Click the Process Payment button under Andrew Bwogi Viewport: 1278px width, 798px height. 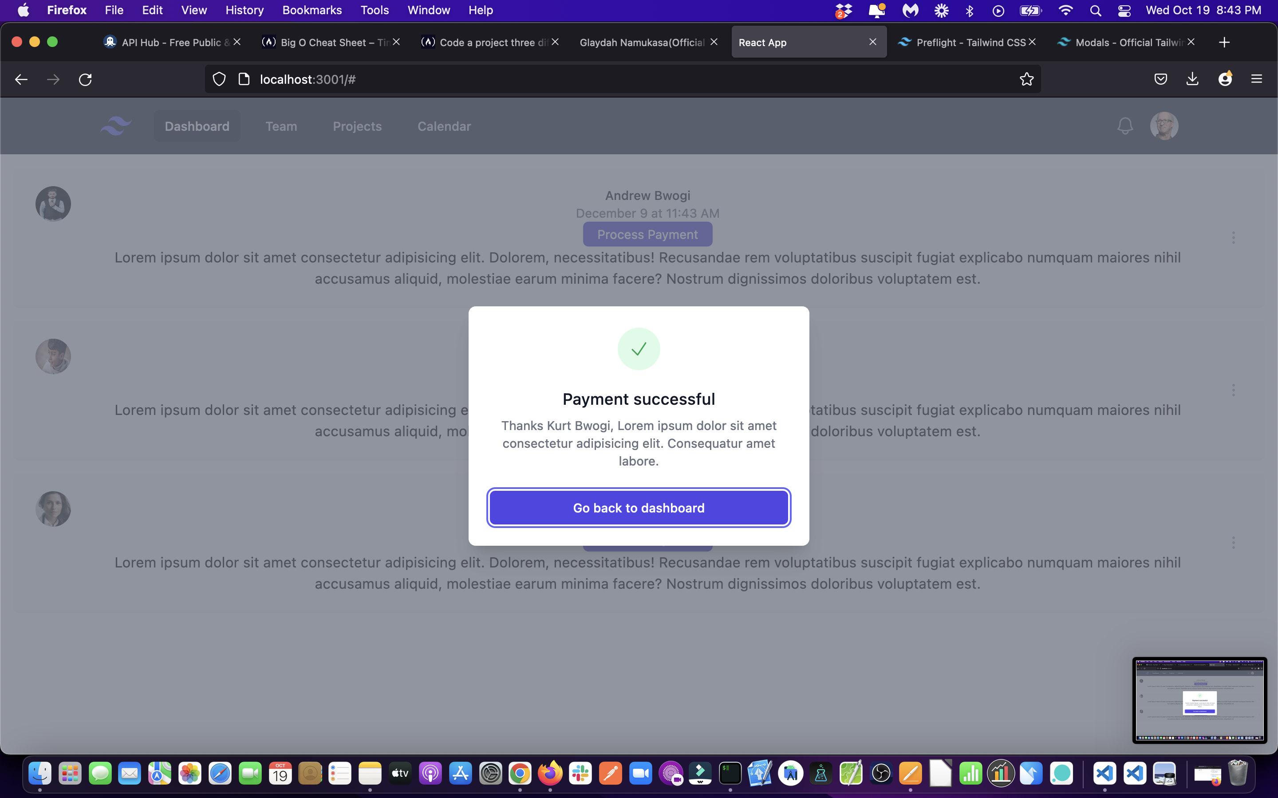click(x=647, y=235)
